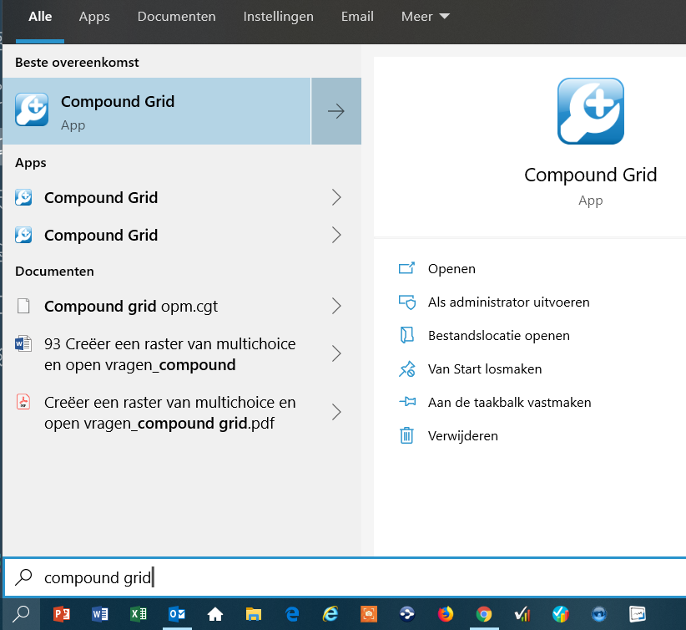Choose Als administrator uitvoeren

click(509, 302)
